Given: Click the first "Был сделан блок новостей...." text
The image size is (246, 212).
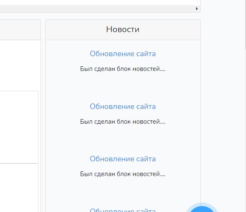Looking at the screenshot, I should [123, 69].
